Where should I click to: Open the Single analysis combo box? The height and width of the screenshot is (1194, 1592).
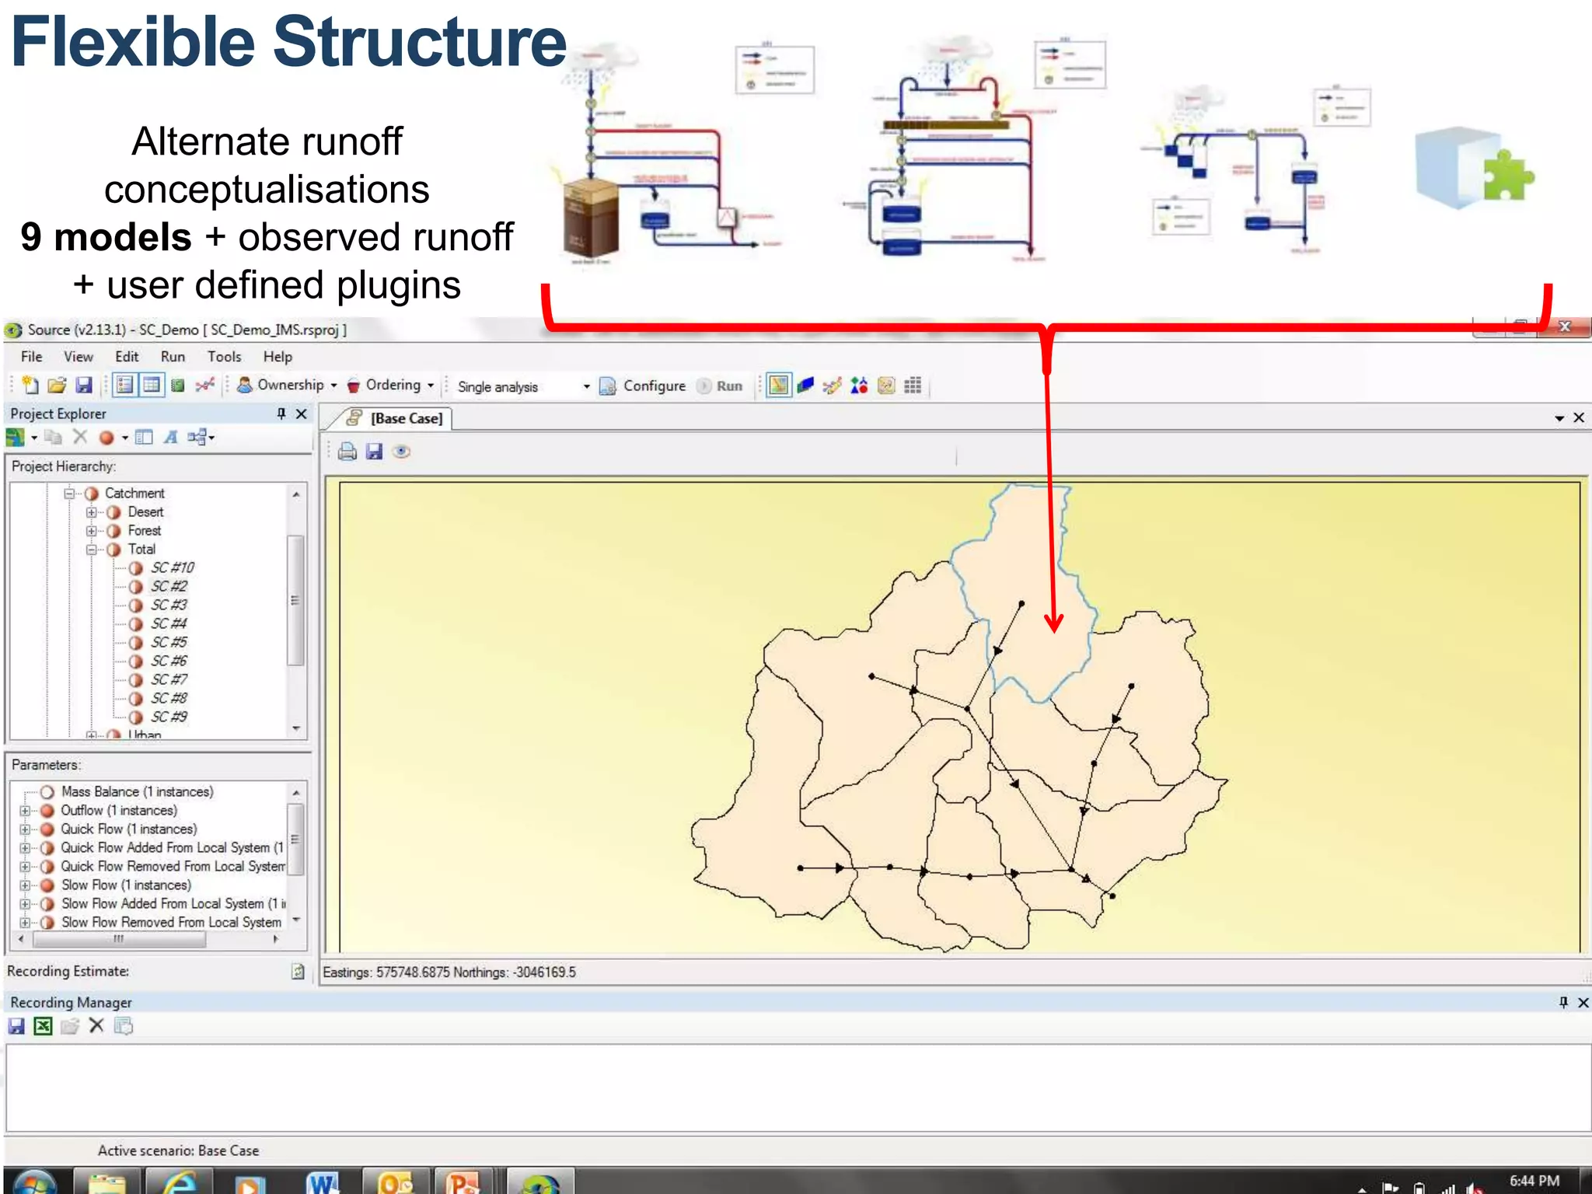tap(522, 386)
